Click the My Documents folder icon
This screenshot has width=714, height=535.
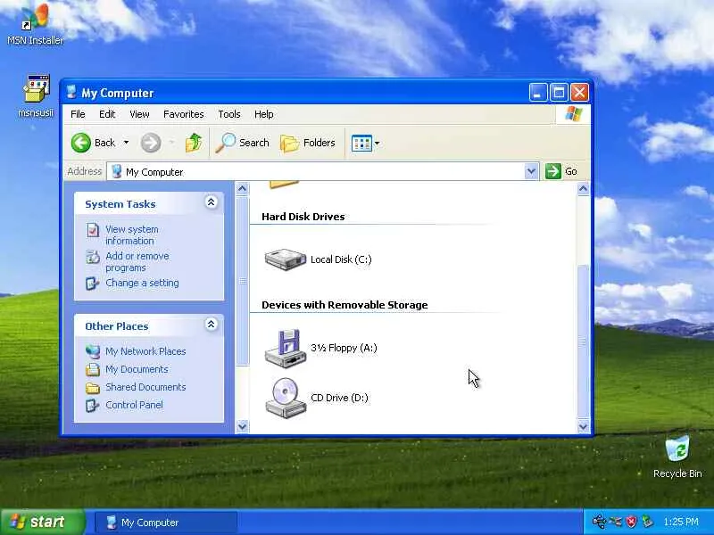tap(93, 369)
